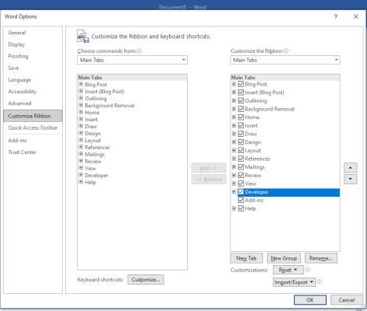Open the Trust Center category
Screen dimensions: 367x311
pos(33,152)
